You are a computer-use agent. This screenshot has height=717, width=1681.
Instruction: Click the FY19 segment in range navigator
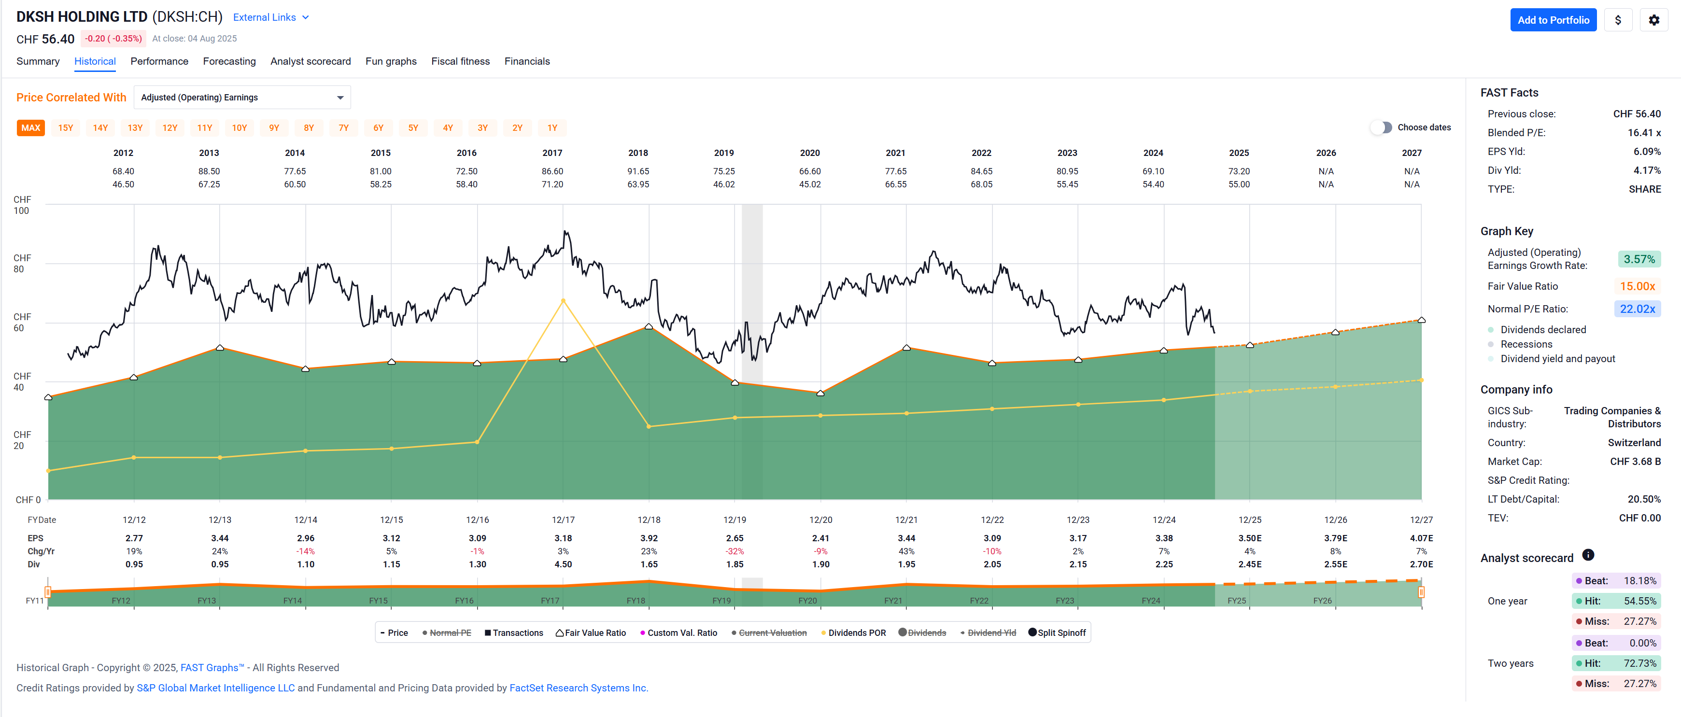722,600
